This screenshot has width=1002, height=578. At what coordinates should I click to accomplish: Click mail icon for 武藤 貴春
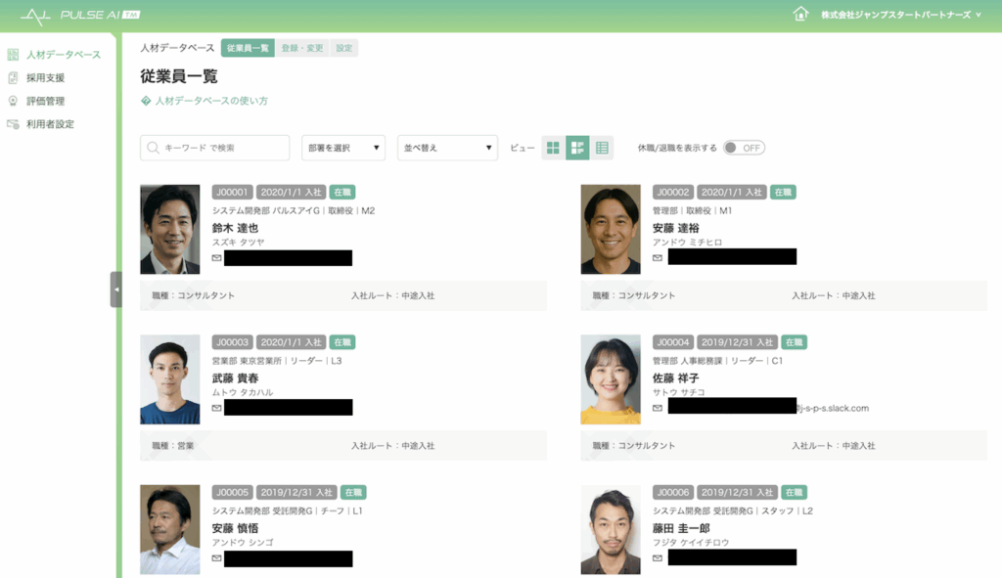coord(216,408)
